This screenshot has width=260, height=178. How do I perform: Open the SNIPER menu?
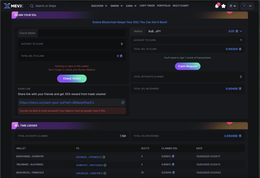tap(117, 6)
